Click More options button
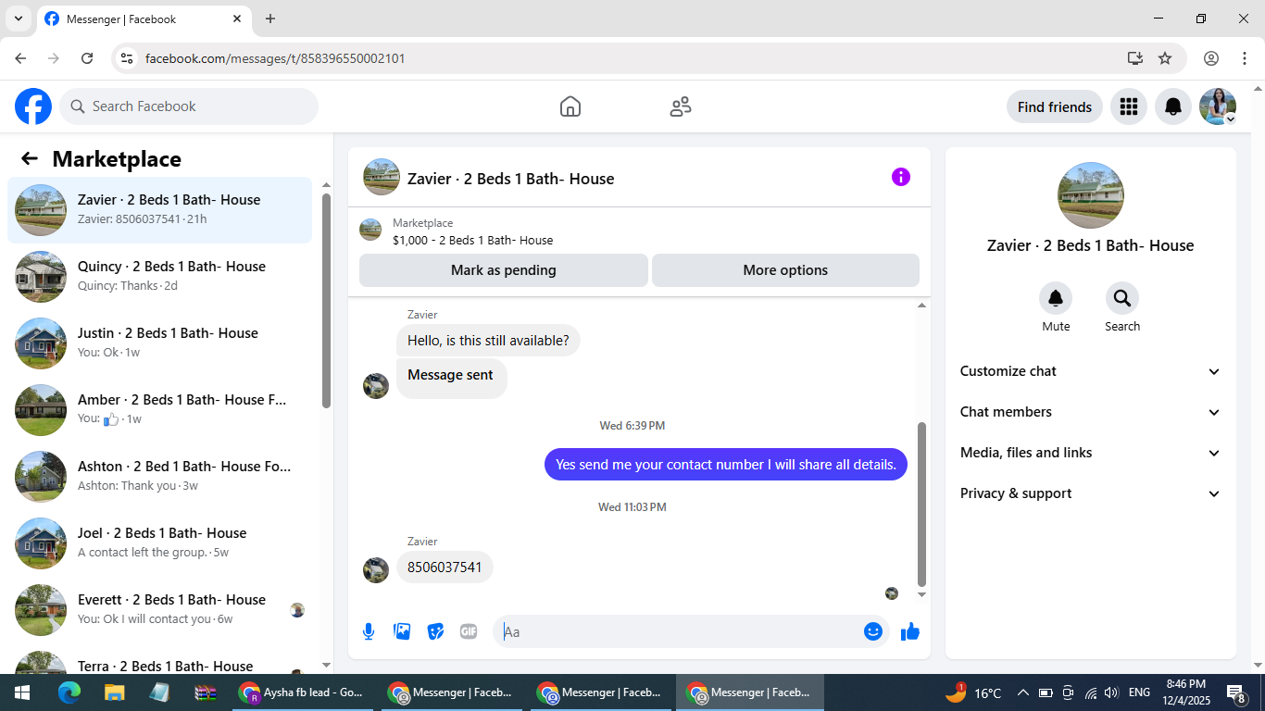Image resolution: width=1265 pixels, height=711 pixels. pos(785,270)
